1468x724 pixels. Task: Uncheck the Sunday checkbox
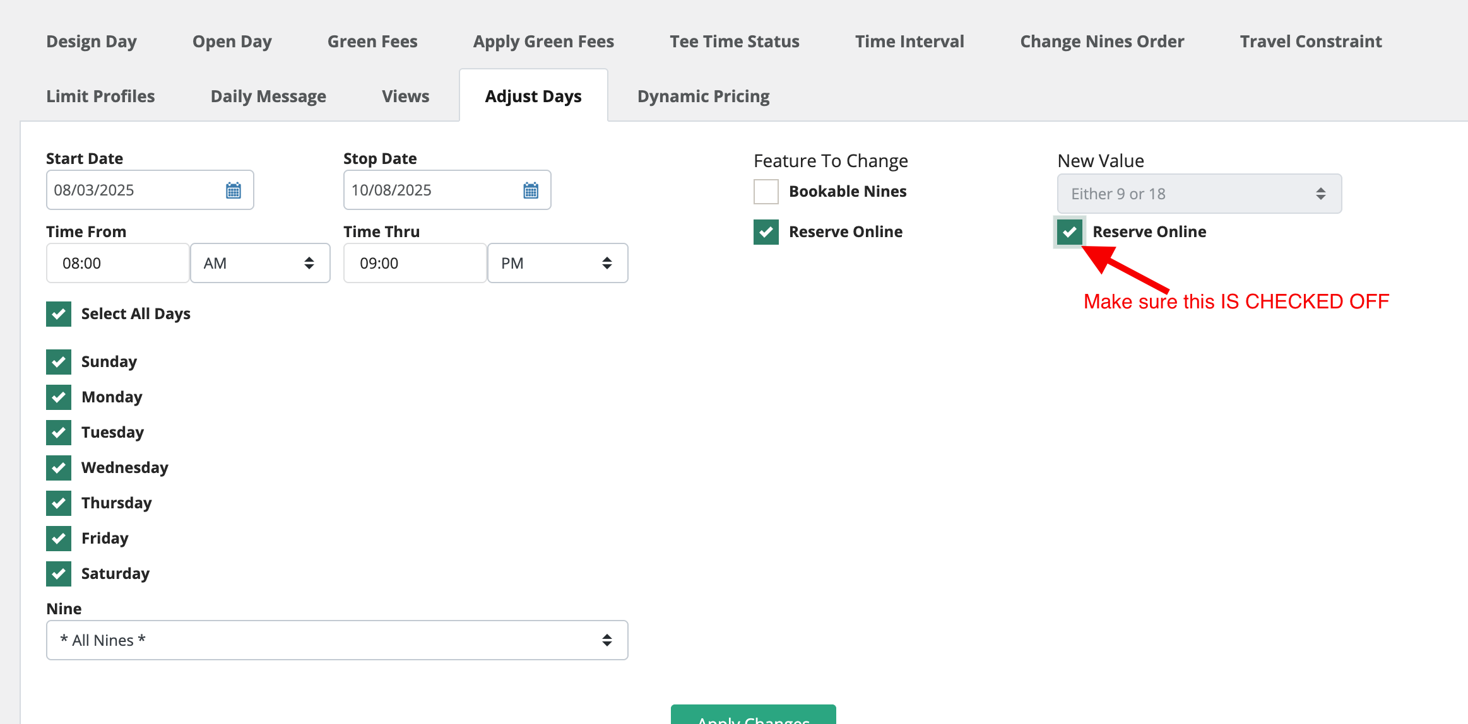coord(59,362)
